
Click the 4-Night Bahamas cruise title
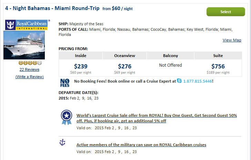[x=52, y=8]
